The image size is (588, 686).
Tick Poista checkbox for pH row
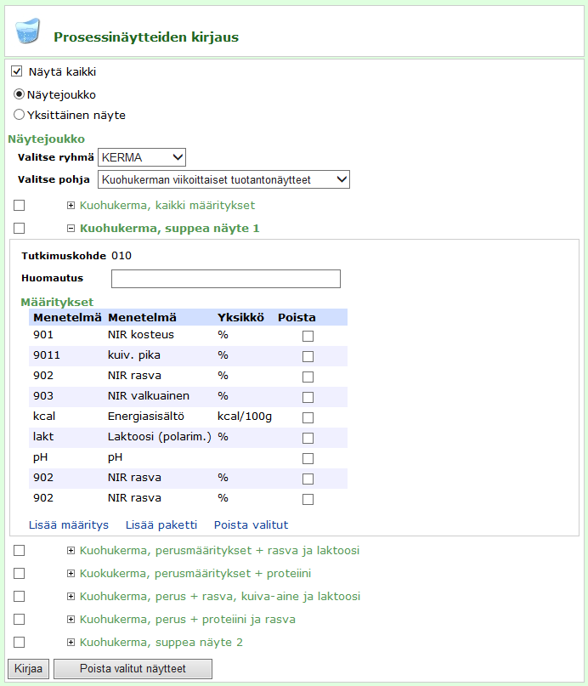pyautogui.click(x=308, y=458)
